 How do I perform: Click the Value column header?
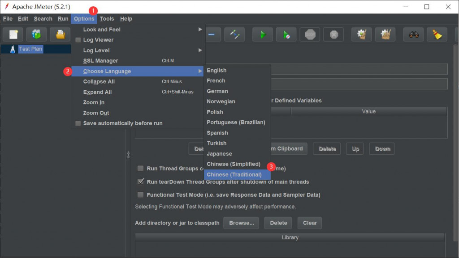[369, 111]
